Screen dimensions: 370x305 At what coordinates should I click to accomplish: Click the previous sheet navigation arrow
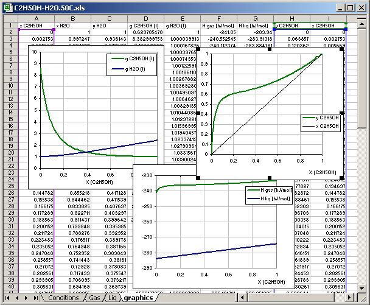17,298
